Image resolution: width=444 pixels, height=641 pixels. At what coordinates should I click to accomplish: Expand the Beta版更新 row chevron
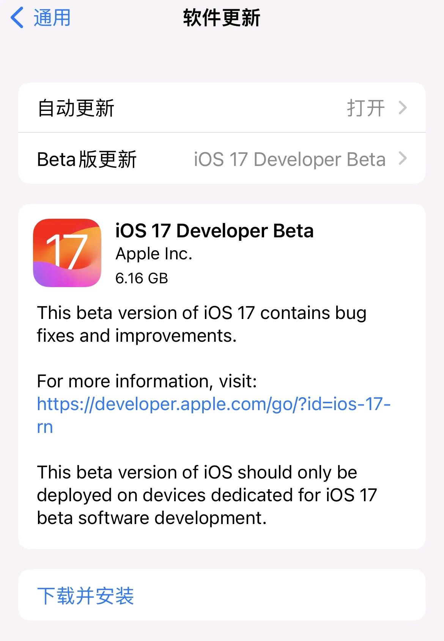pyautogui.click(x=403, y=158)
